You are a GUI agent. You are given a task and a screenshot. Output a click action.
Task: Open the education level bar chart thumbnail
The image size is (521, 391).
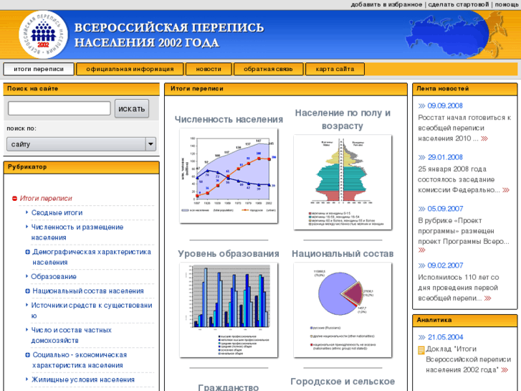click(229, 310)
